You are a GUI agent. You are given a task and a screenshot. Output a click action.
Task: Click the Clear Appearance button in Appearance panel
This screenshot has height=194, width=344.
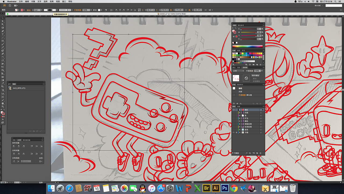(x=254, y=103)
